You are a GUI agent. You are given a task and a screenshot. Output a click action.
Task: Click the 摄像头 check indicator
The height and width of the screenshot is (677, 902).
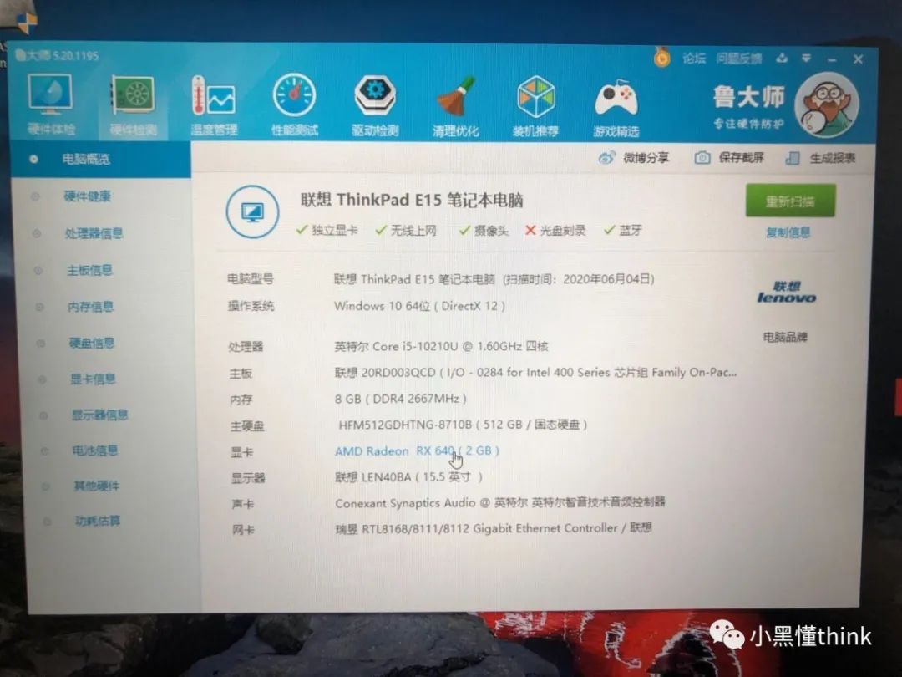coord(484,231)
